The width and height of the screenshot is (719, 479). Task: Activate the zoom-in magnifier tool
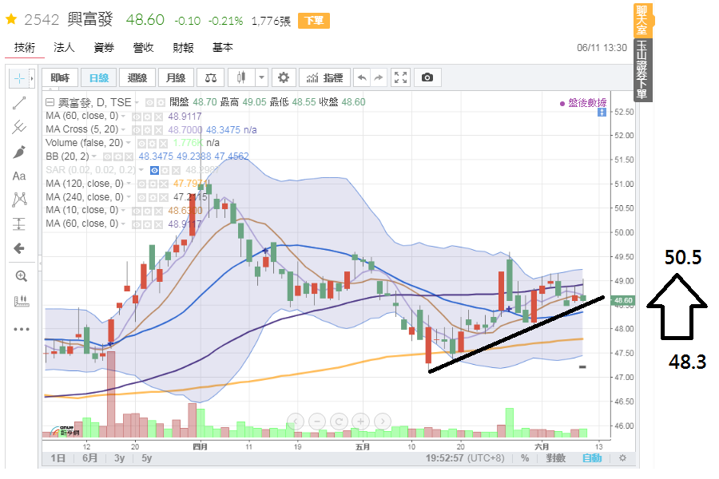coord(21,276)
